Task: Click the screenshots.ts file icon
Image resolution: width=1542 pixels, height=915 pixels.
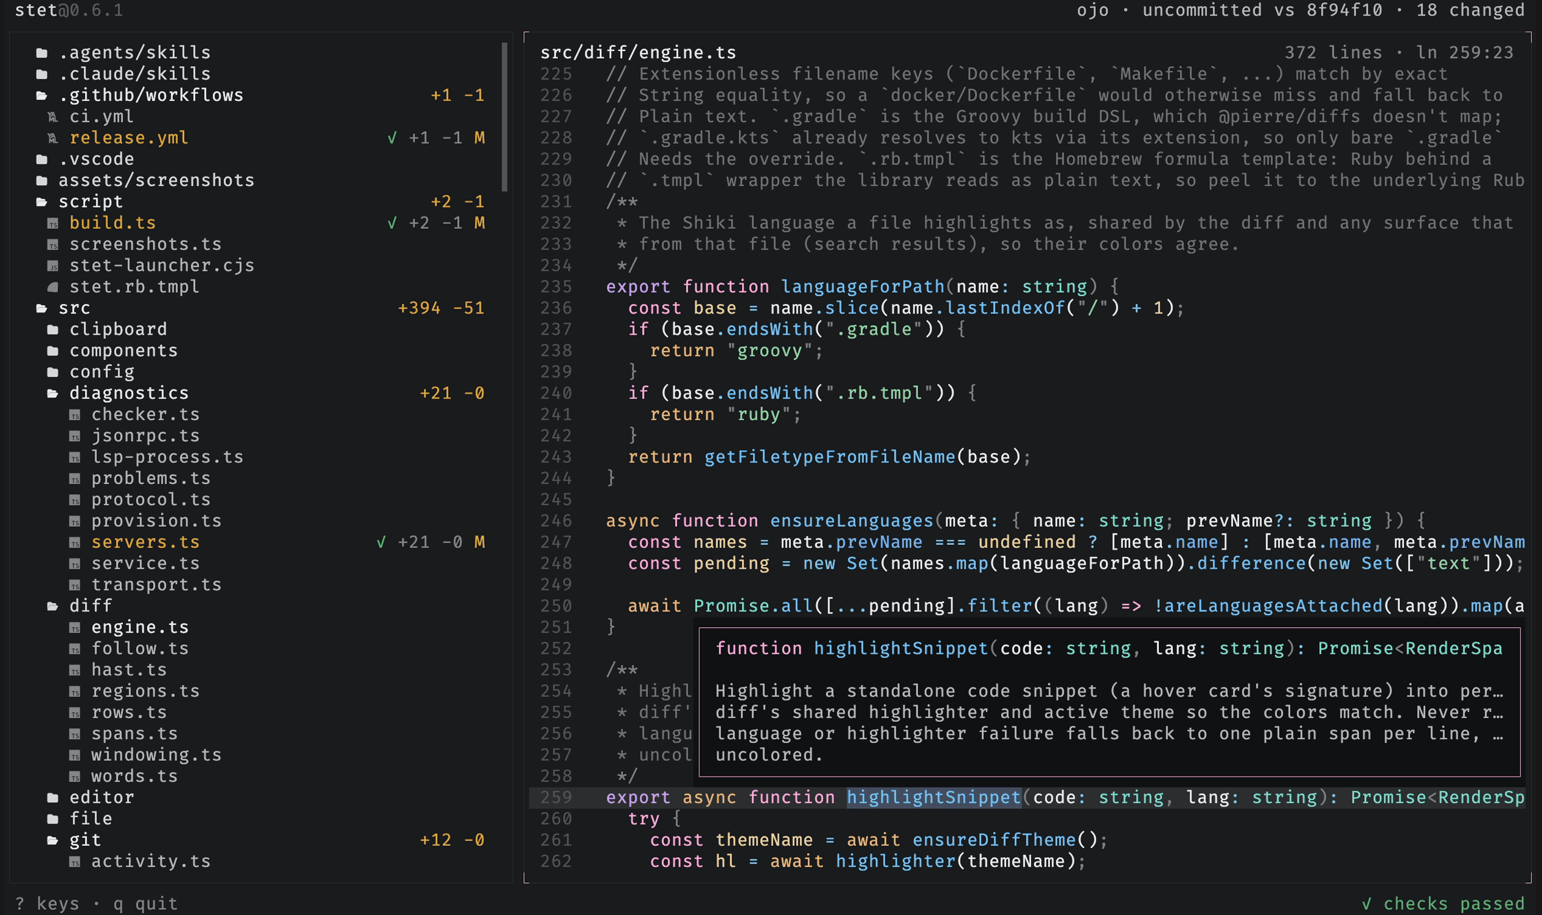Action: tap(53, 245)
